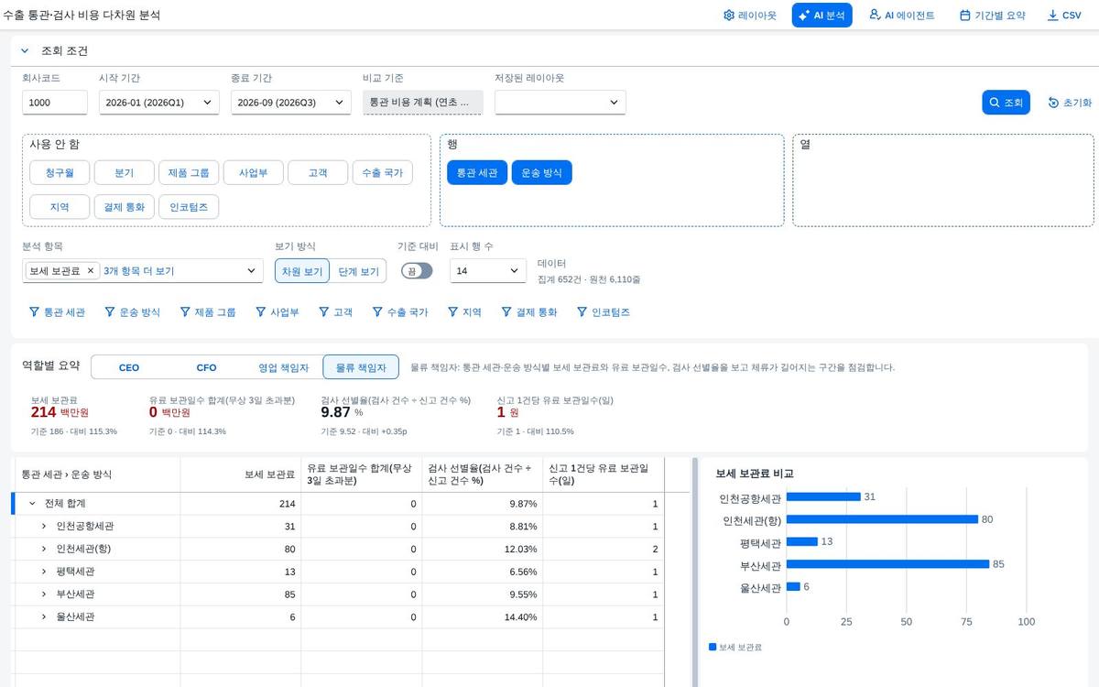Open the 레이아웃 settings gear button

click(x=749, y=16)
